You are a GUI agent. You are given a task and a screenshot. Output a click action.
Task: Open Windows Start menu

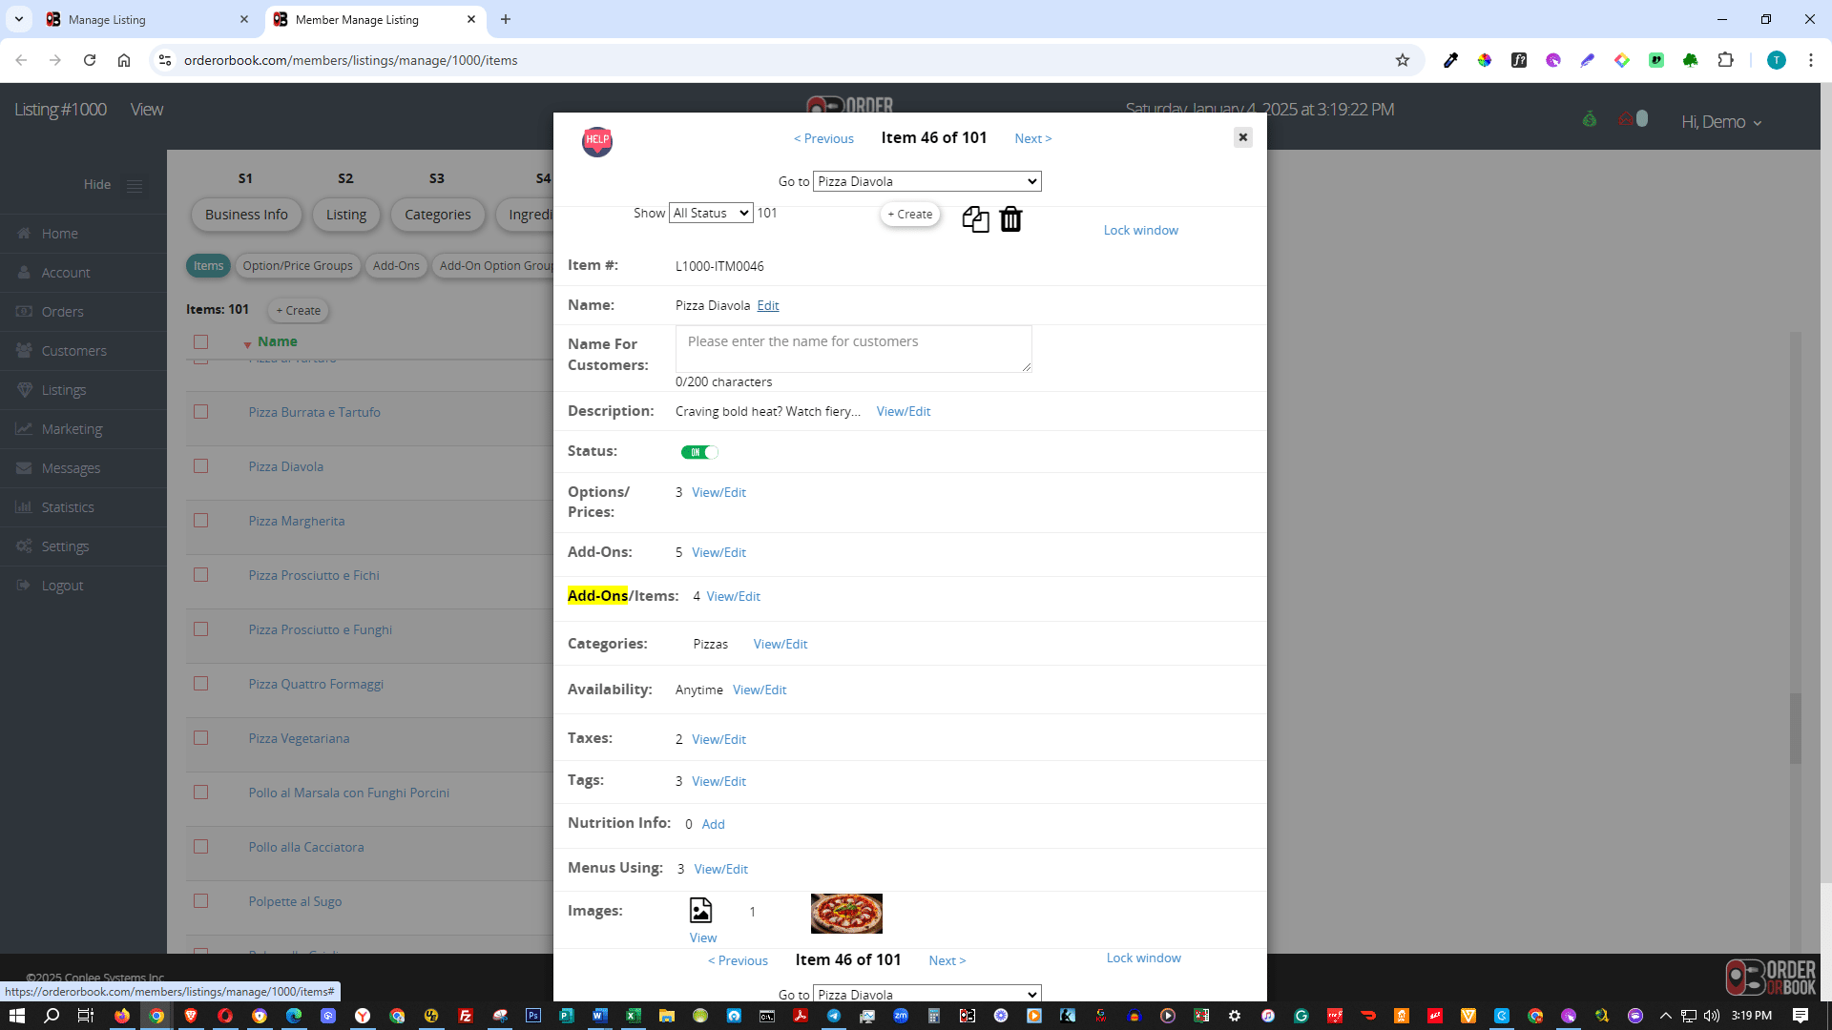(16, 1016)
